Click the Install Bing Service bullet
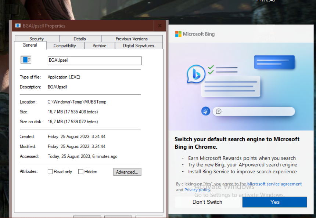 (x=243, y=171)
